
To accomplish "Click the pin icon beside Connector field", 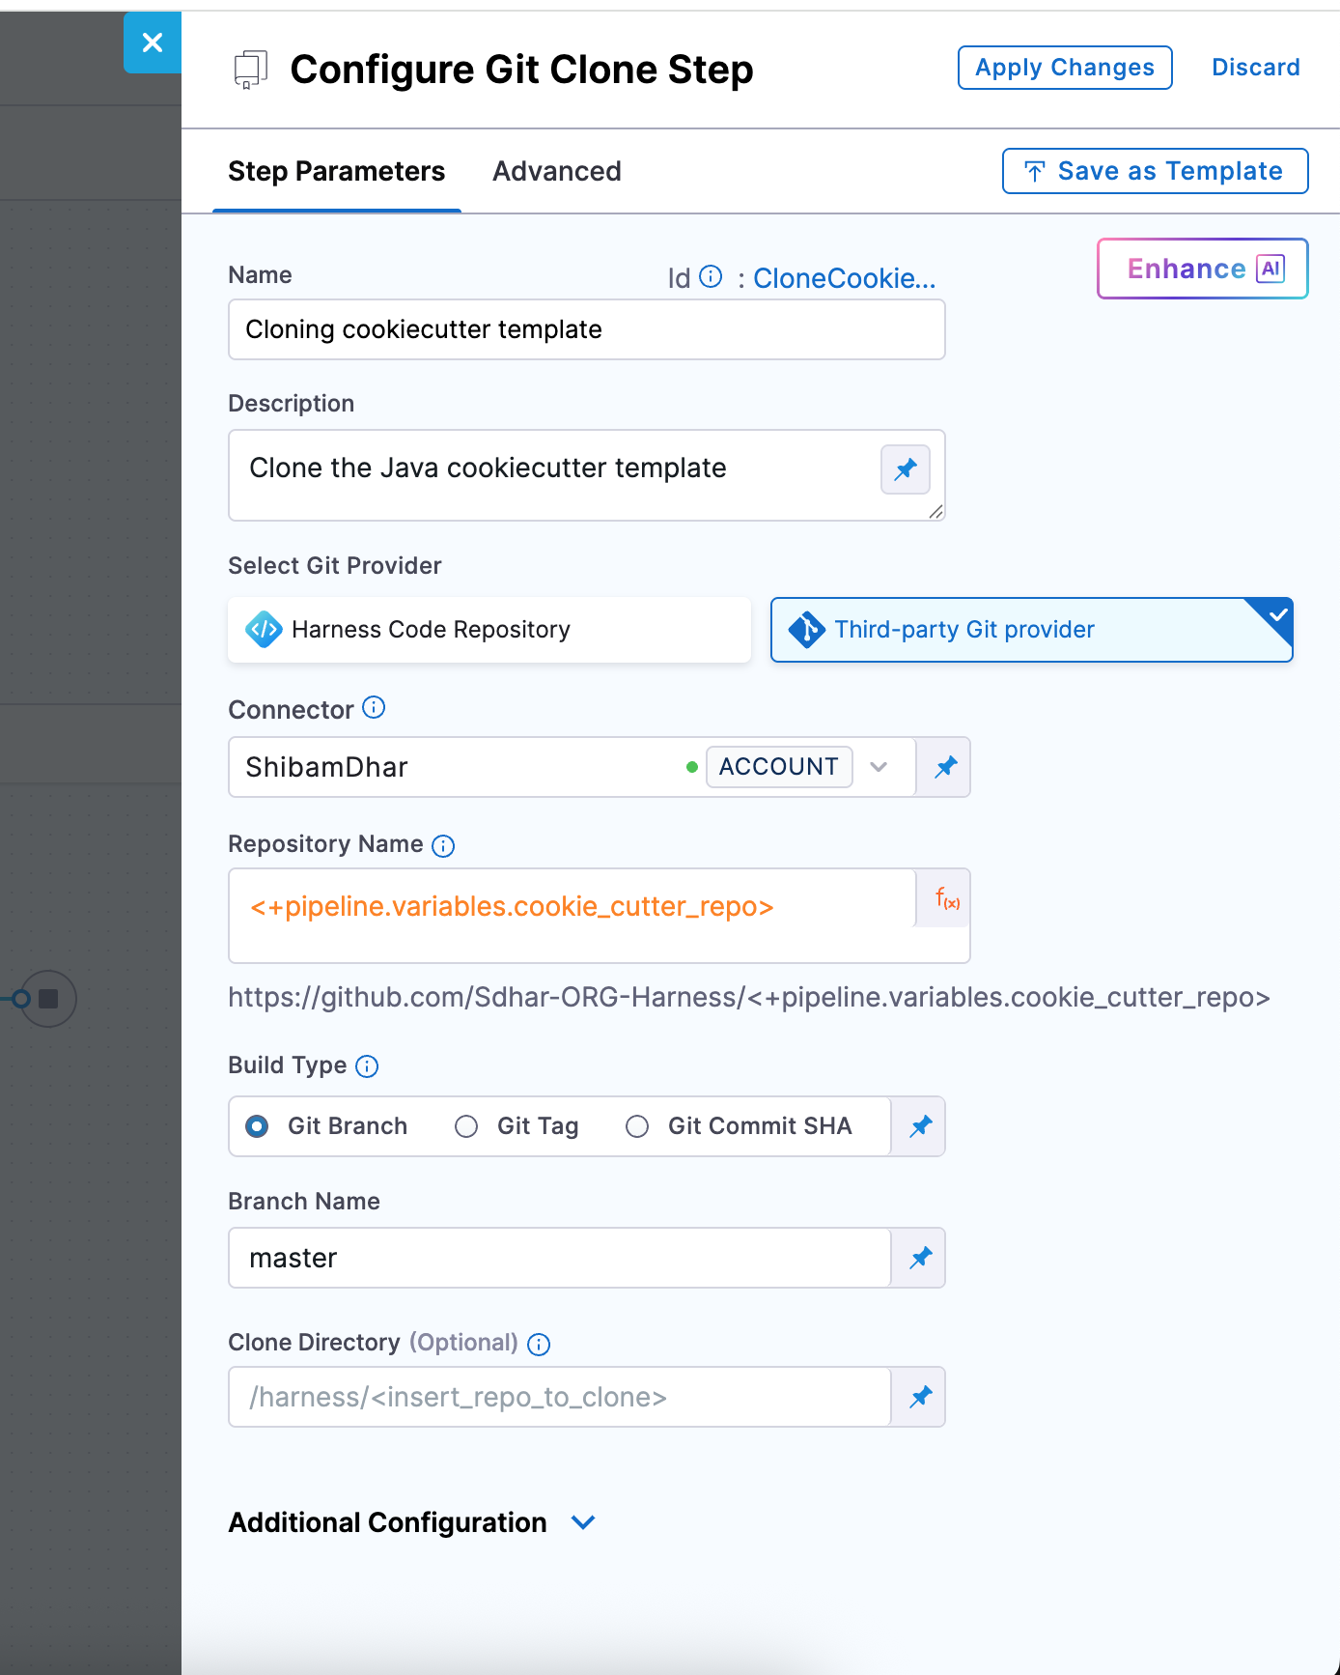I will [x=944, y=767].
